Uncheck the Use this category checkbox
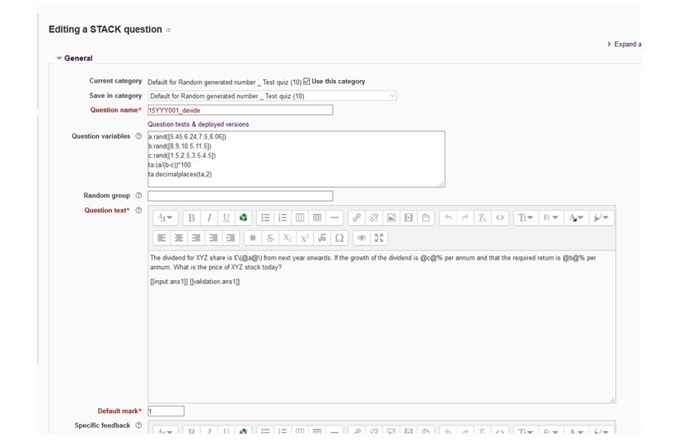Viewport: 691px width, 445px height. point(307,82)
